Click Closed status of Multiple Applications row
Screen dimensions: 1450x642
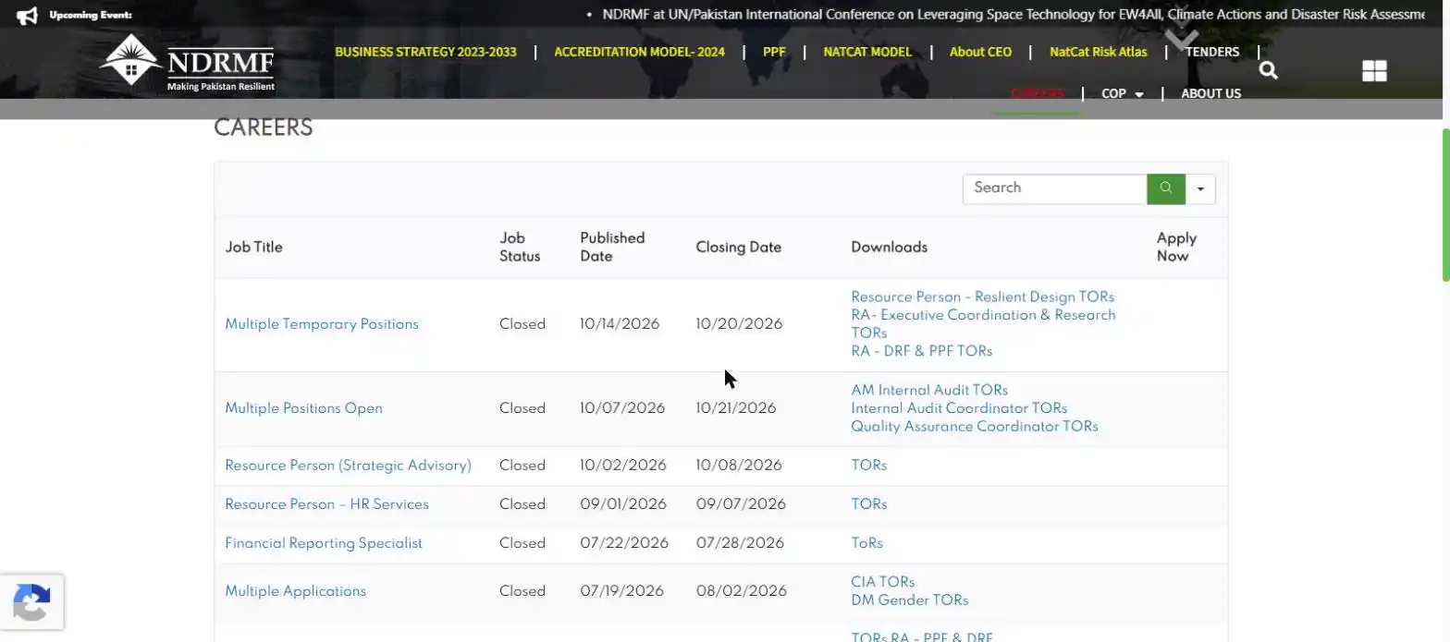pyautogui.click(x=522, y=591)
